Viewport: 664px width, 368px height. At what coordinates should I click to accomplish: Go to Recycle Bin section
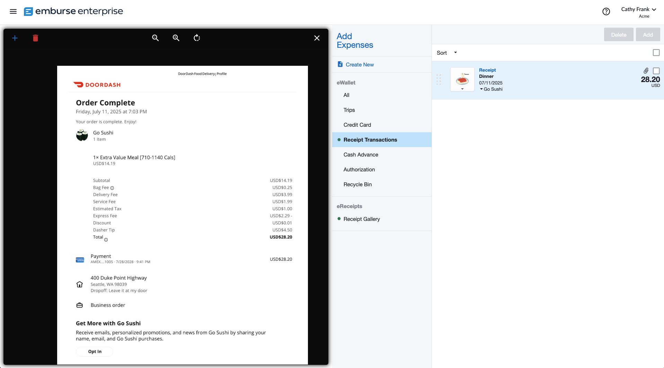357,185
